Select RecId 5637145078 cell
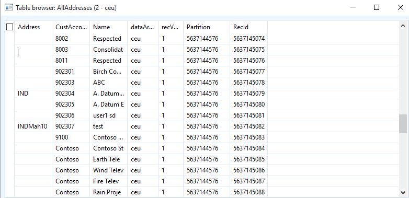The height and width of the screenshot is (198, 409). (248, 83)
